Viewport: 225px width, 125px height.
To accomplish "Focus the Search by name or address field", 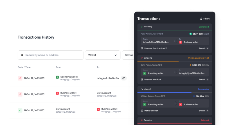I will coord(51,55).
